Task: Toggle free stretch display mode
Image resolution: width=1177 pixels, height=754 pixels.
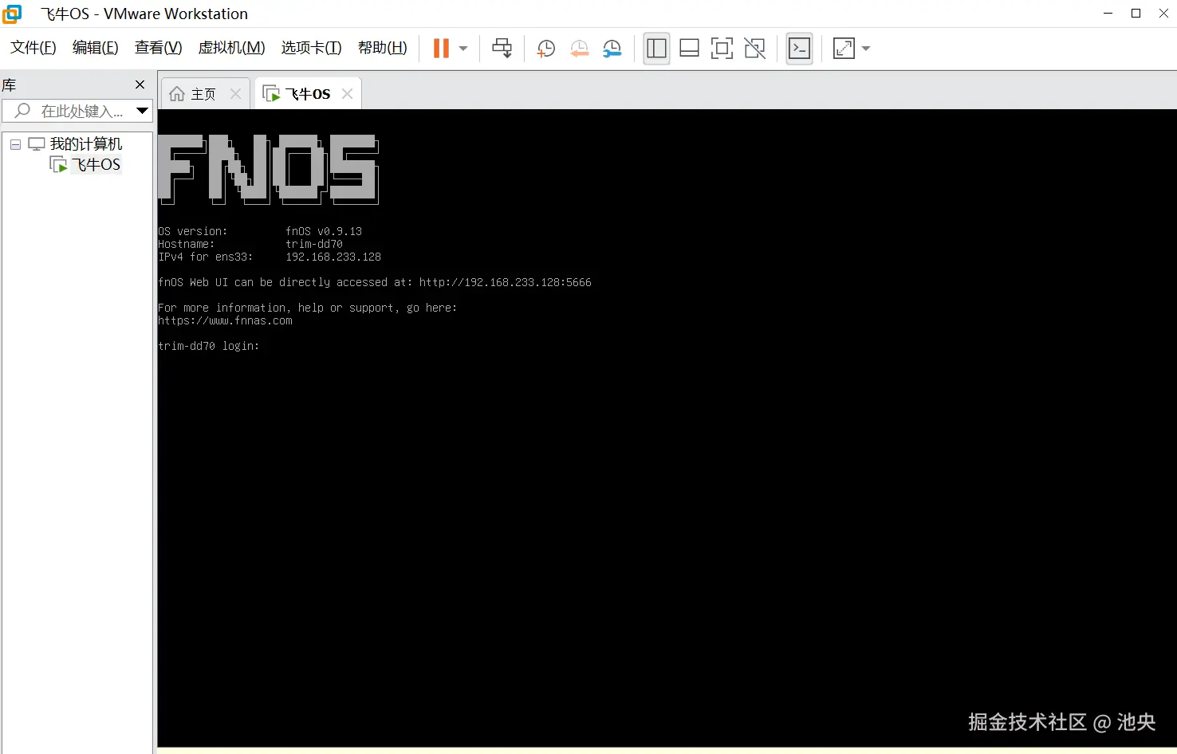Action: (x=844, y=48)
